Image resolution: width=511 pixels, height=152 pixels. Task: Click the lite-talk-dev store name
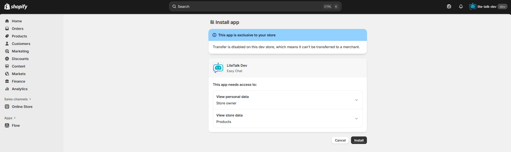487,7
